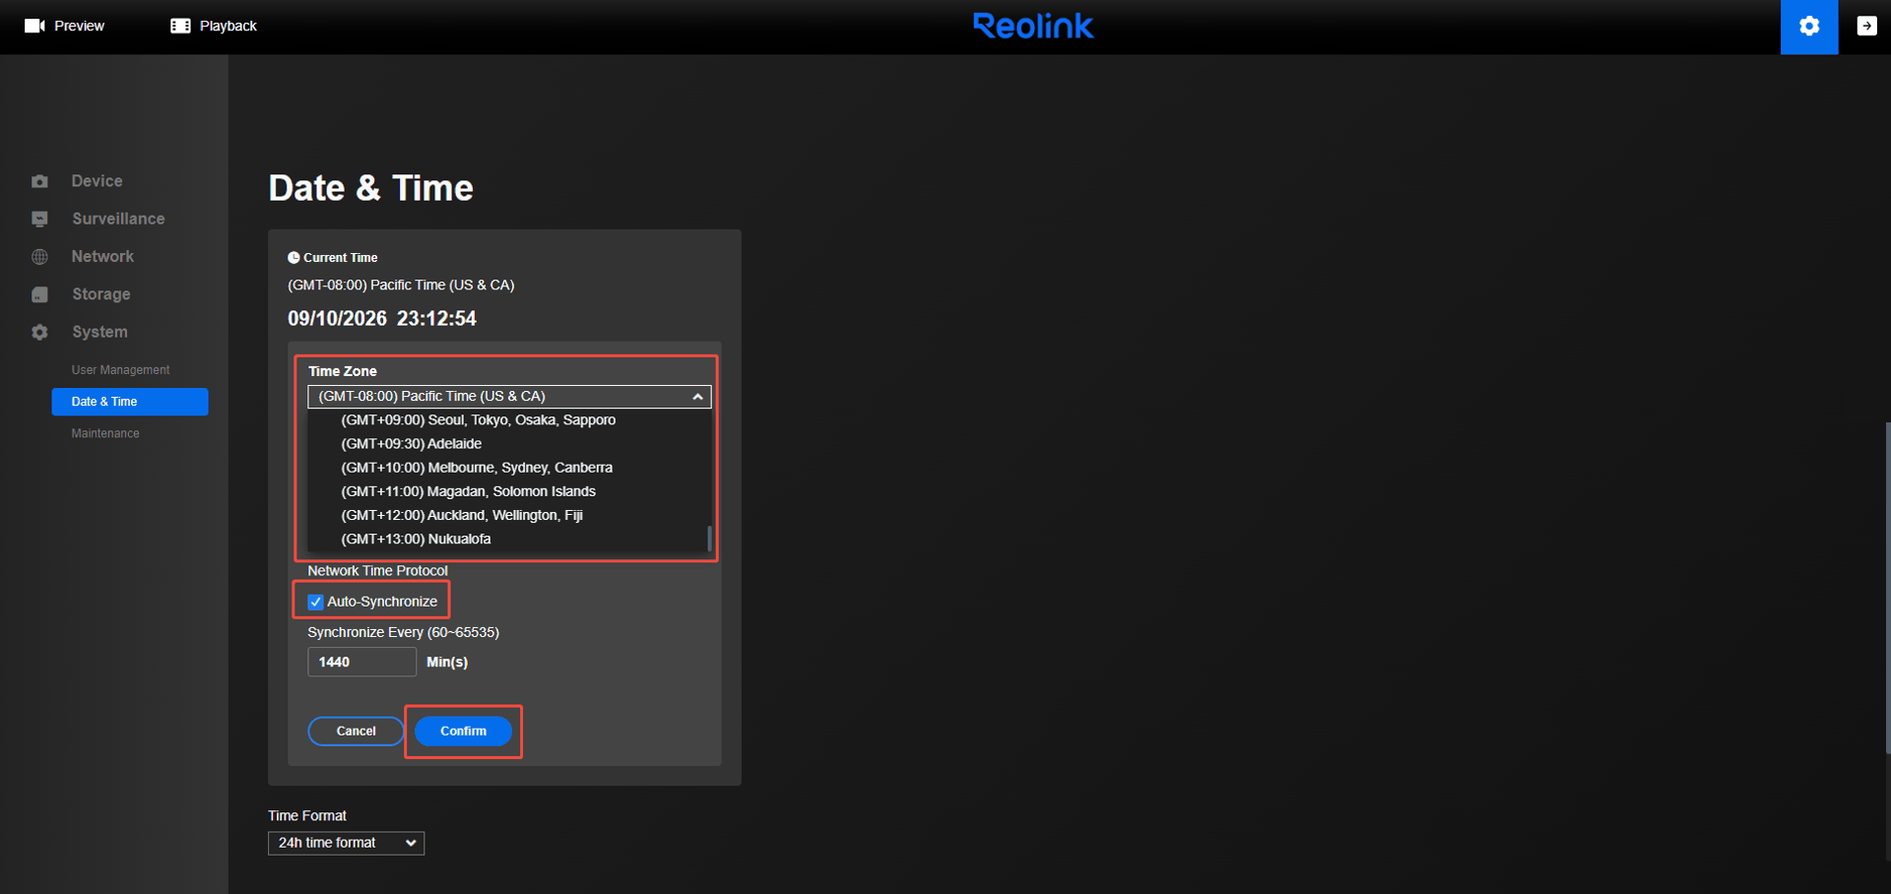The height and width of the screenshot is (894, 1891).
Task: Click the Device camera icon in sidebar
Action: pyautogui.click(x=39, y=181)
